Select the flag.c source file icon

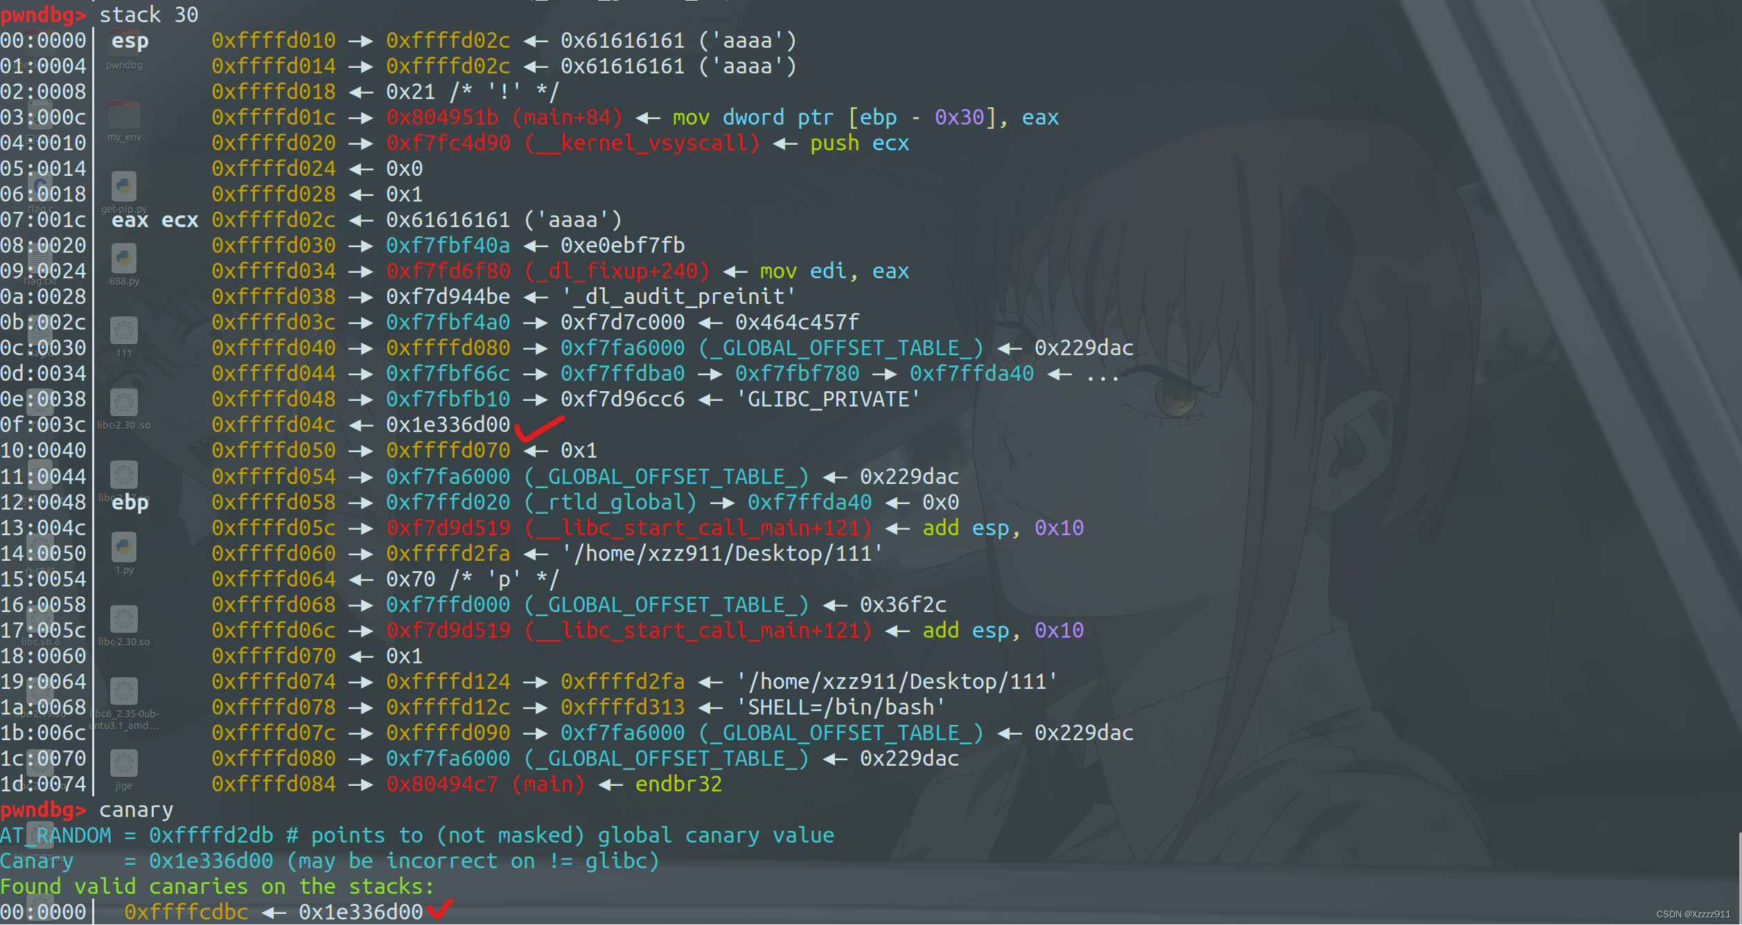(40, 187)
